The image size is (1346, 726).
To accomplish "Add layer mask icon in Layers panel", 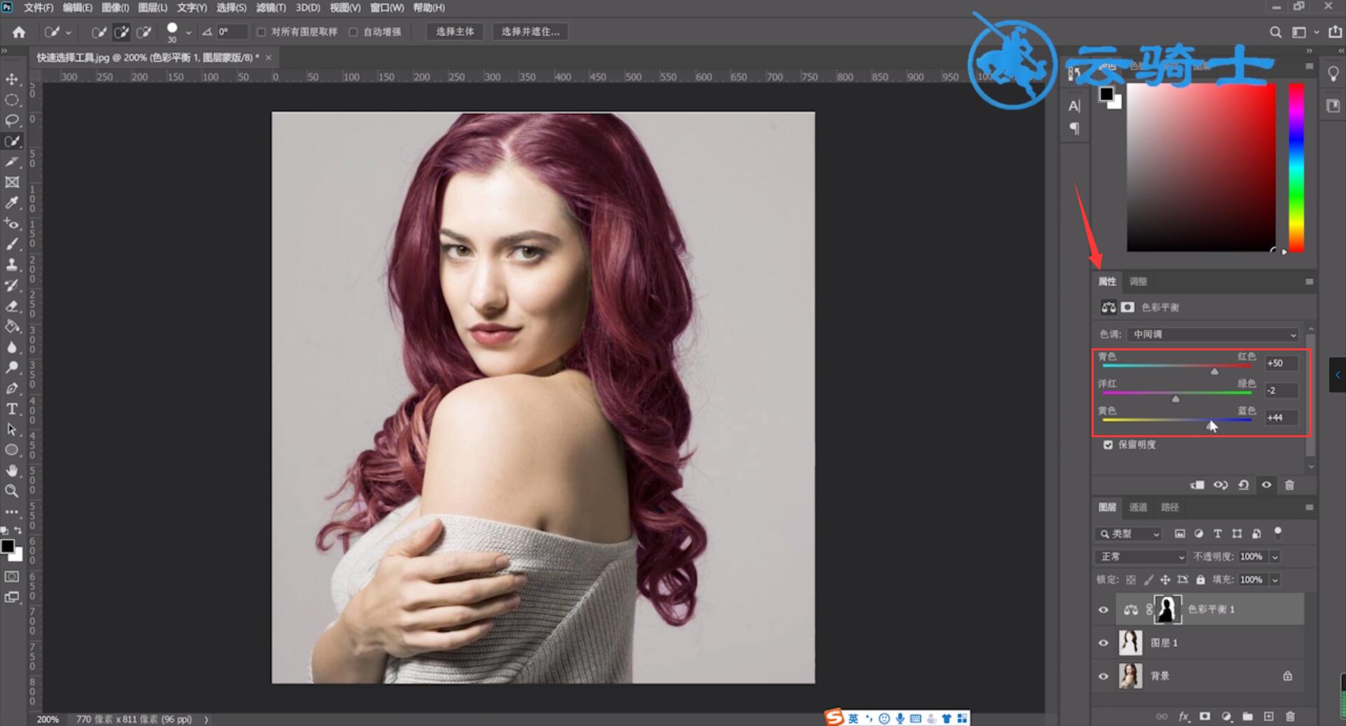I will pos(1205,716).
